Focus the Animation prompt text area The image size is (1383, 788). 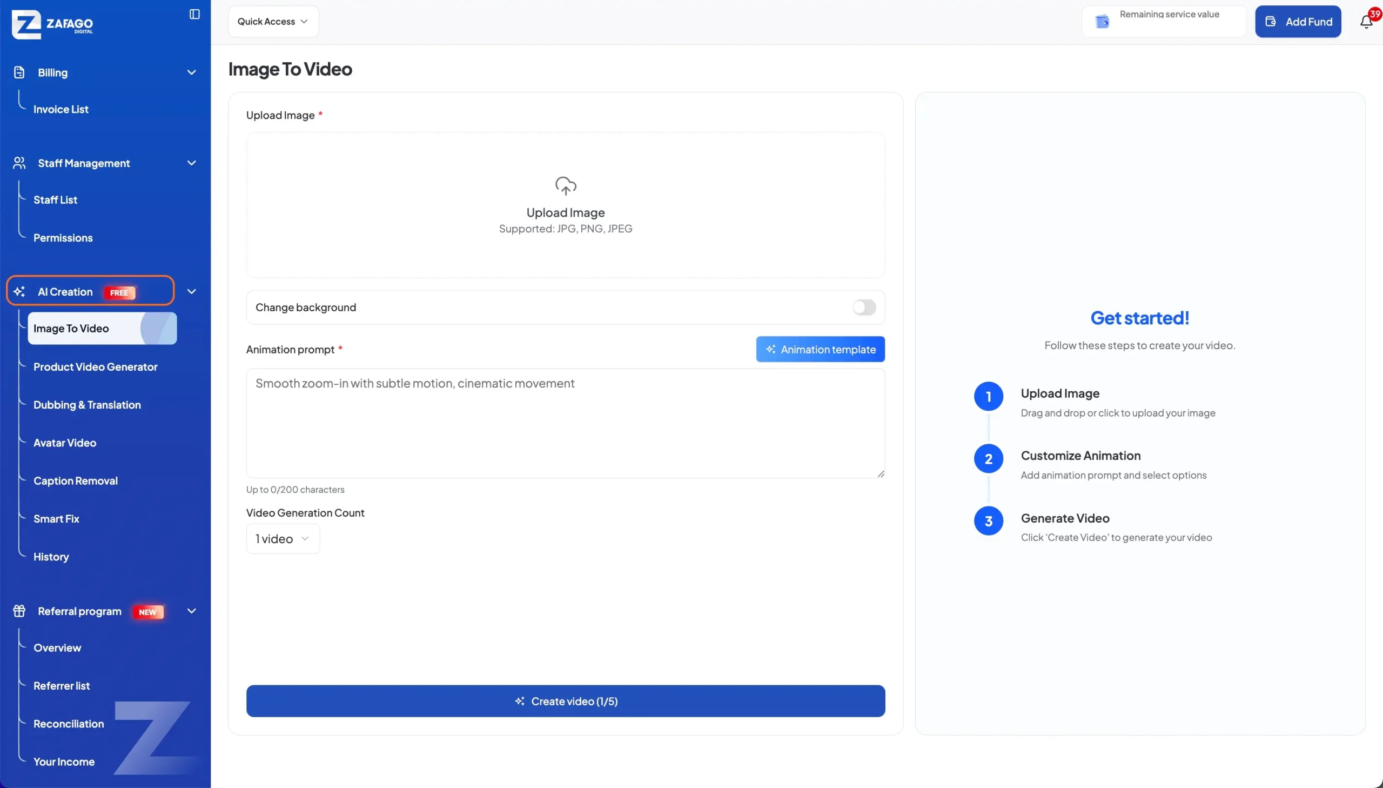566,423
